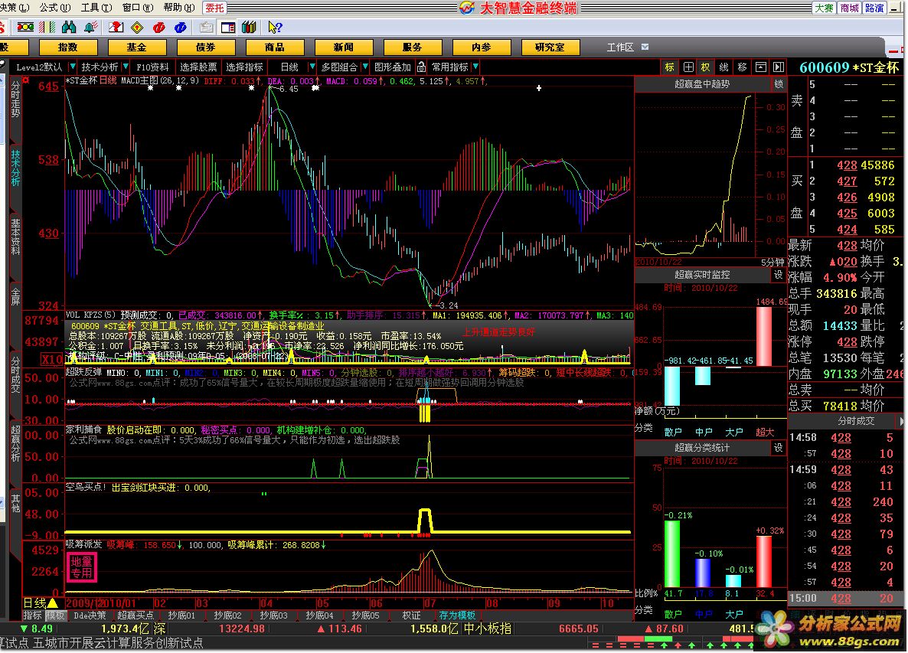Toggle the 移 move chart button
Screen dimensions: 908x653
743,67
